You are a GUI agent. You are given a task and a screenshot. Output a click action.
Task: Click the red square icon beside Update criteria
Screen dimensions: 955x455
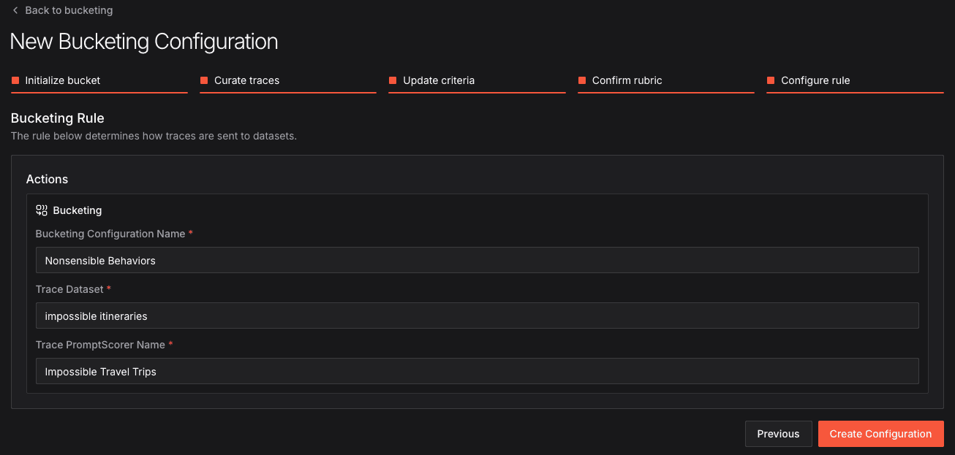[x=393, y=80]
